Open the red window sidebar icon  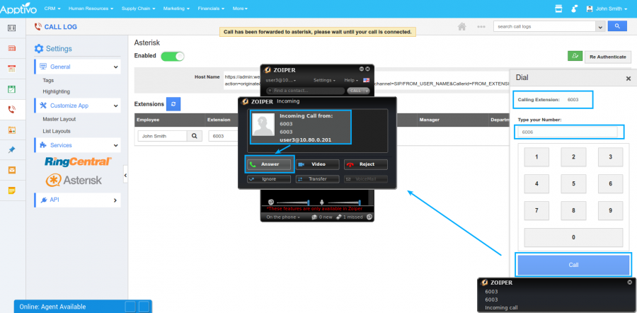tap(12, 48)
